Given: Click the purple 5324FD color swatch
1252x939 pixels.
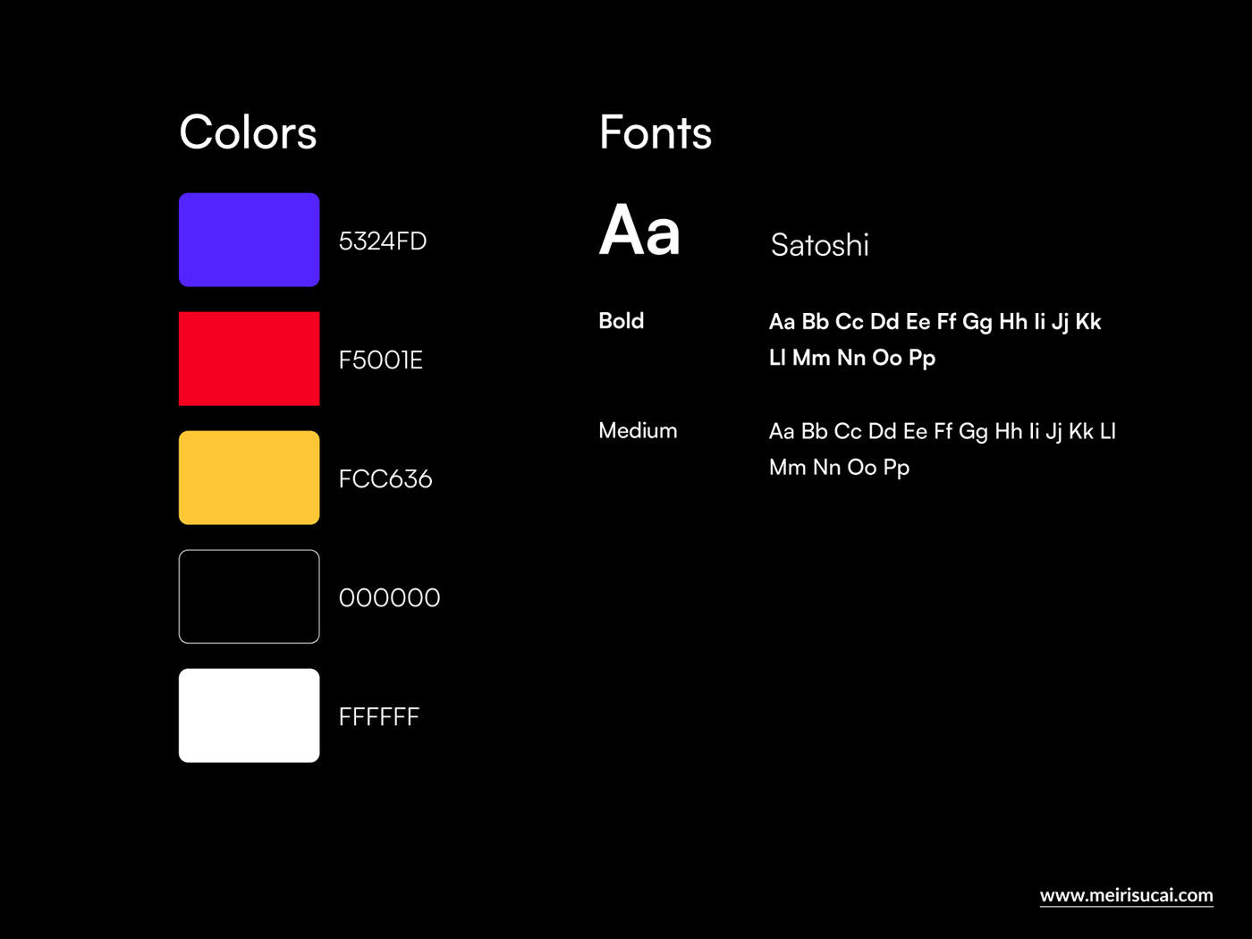Looking at the screenshot, I should pyautogui.click(x=249, y=240).
